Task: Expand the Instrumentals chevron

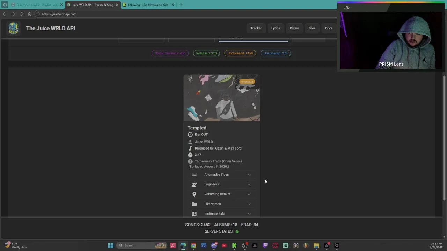Action: coord(249,214)
